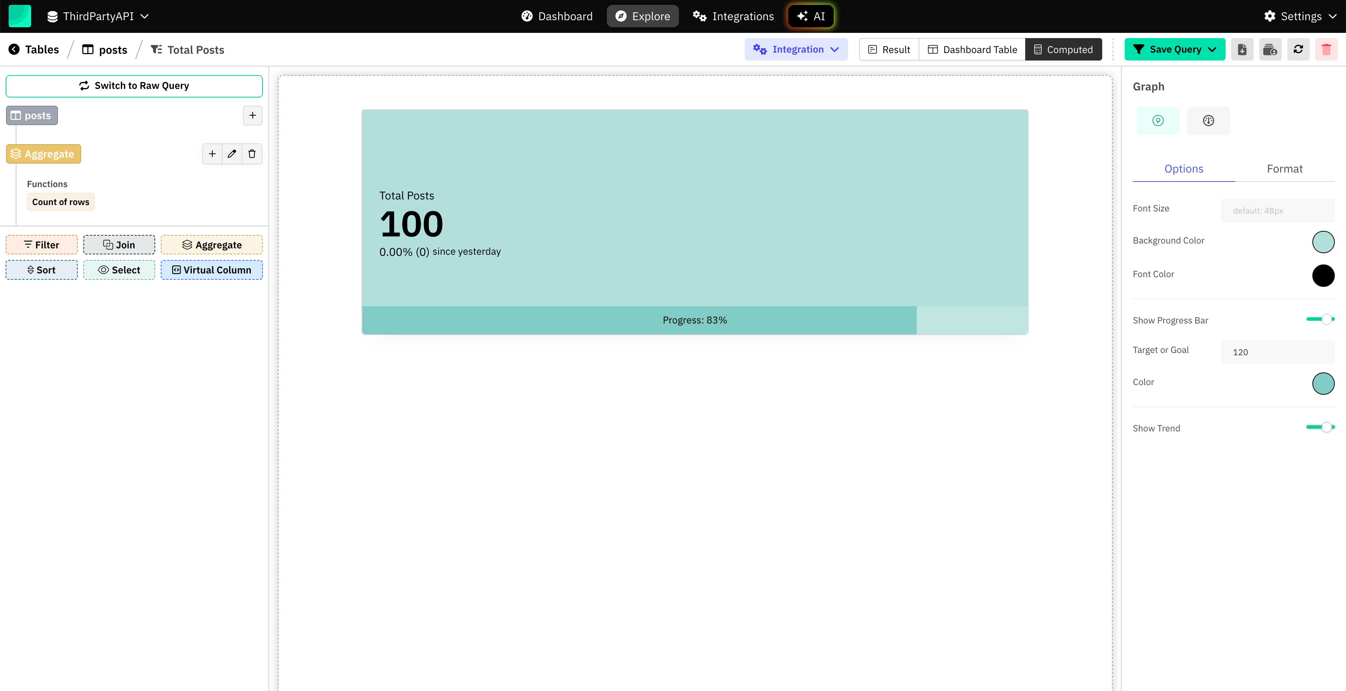Click the plus icon beside posts table
The image size is (1346, 691).
[x=252, y=115]
